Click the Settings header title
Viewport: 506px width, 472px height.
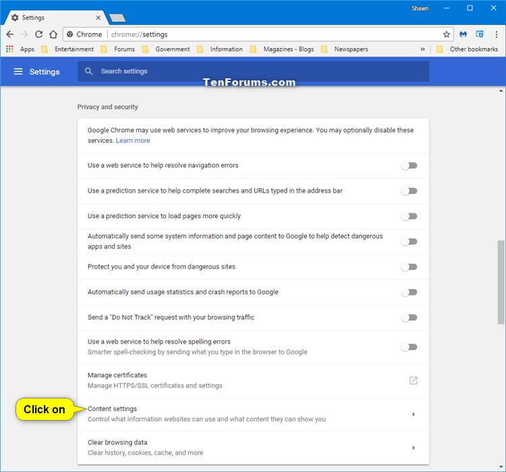coord(45,72)
